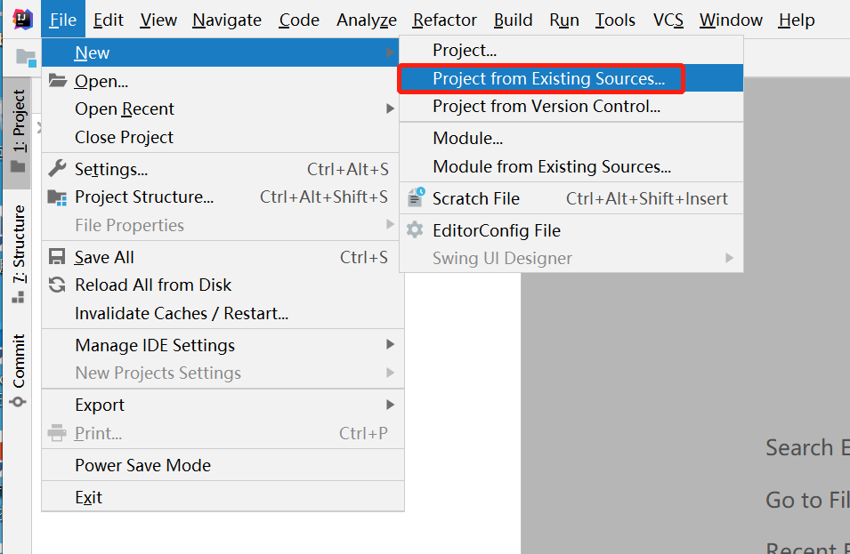Click the Project Structure folder icon
Image resolution: width=850 pixels, height=554 pixels.
tap(58, 197)
